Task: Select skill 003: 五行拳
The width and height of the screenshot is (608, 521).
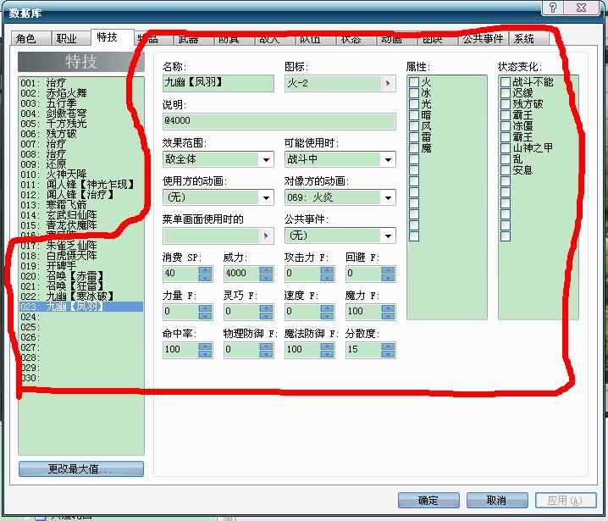Action: 81,103
